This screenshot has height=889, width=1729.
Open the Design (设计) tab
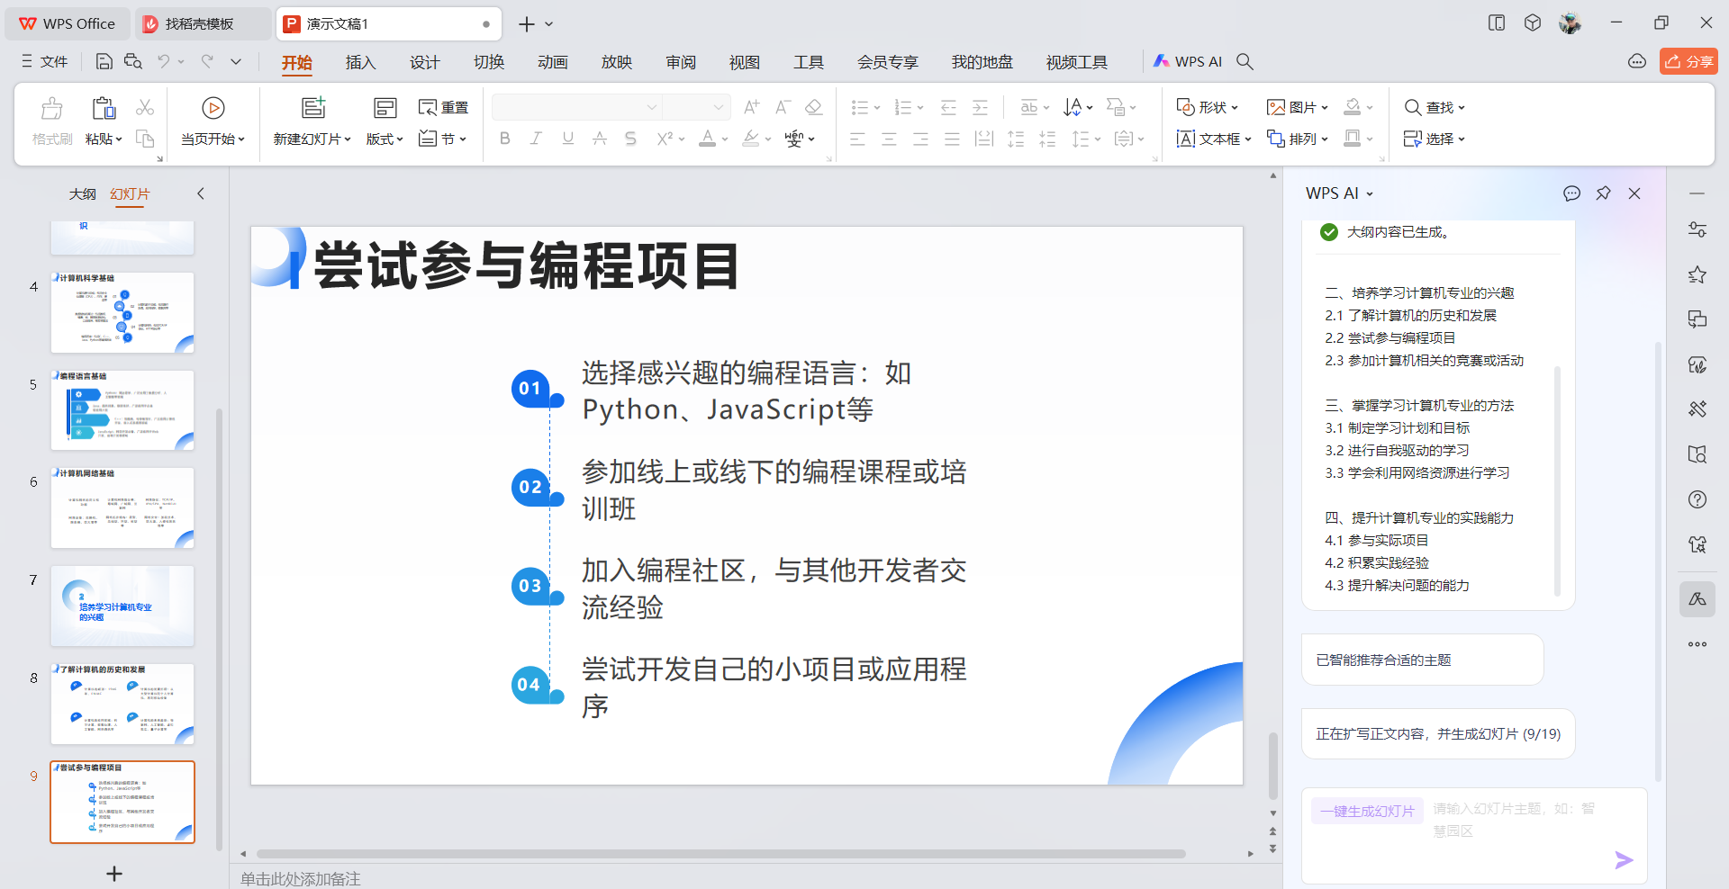click(424, 62)
